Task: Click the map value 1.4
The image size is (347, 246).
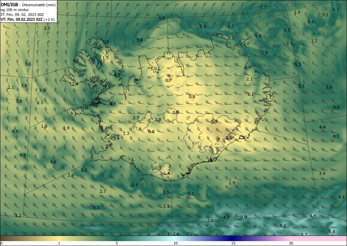Action: pyautogui.click(x=167, y=173)
